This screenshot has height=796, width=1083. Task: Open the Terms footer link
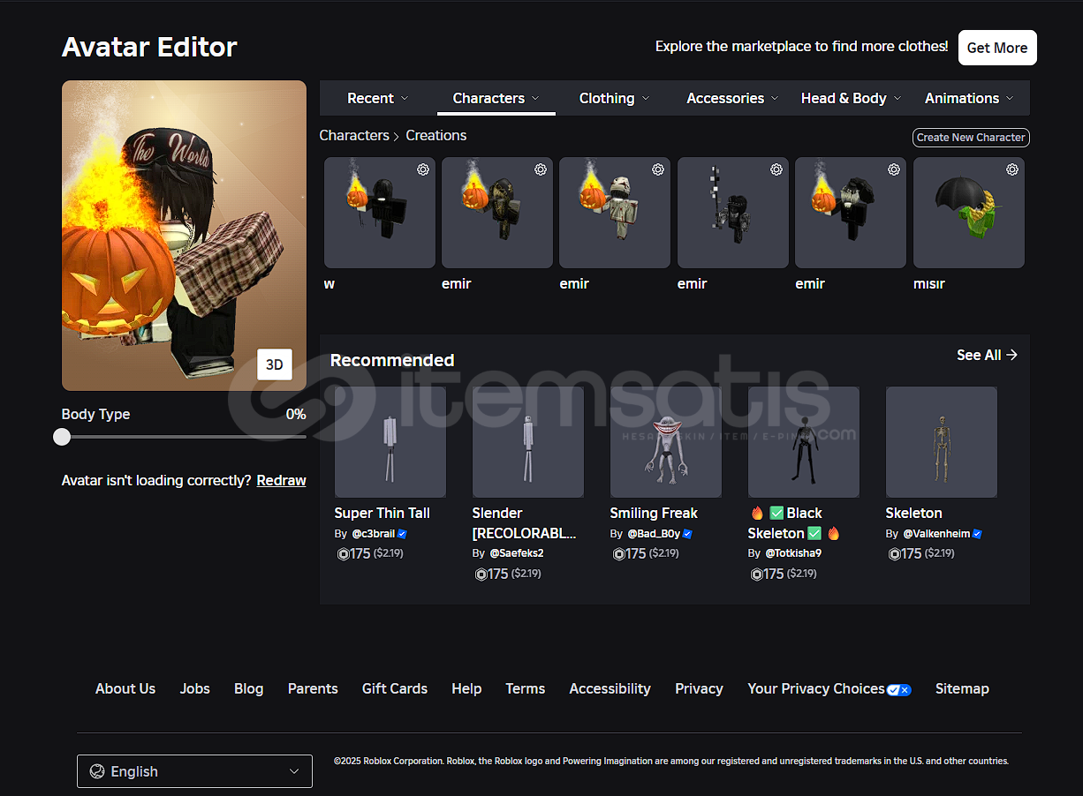click(526, 688)
